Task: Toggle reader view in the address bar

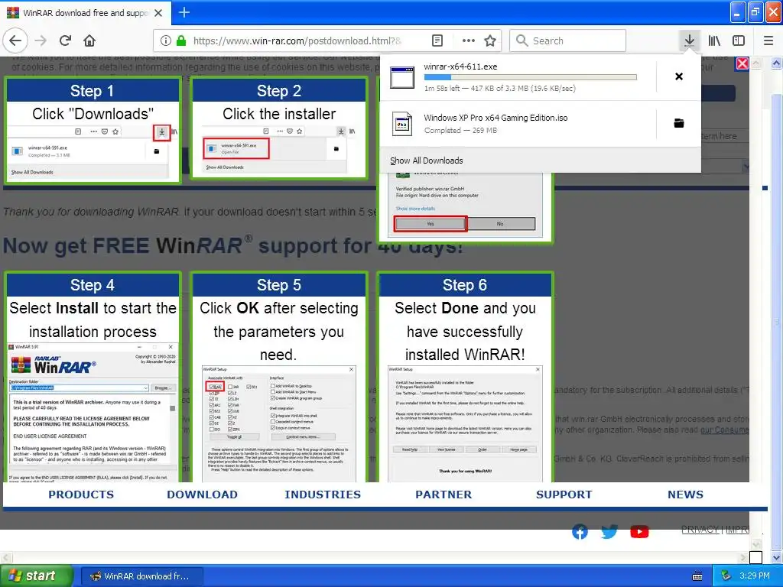Action: pyautogui.click(x=437, y=41)
